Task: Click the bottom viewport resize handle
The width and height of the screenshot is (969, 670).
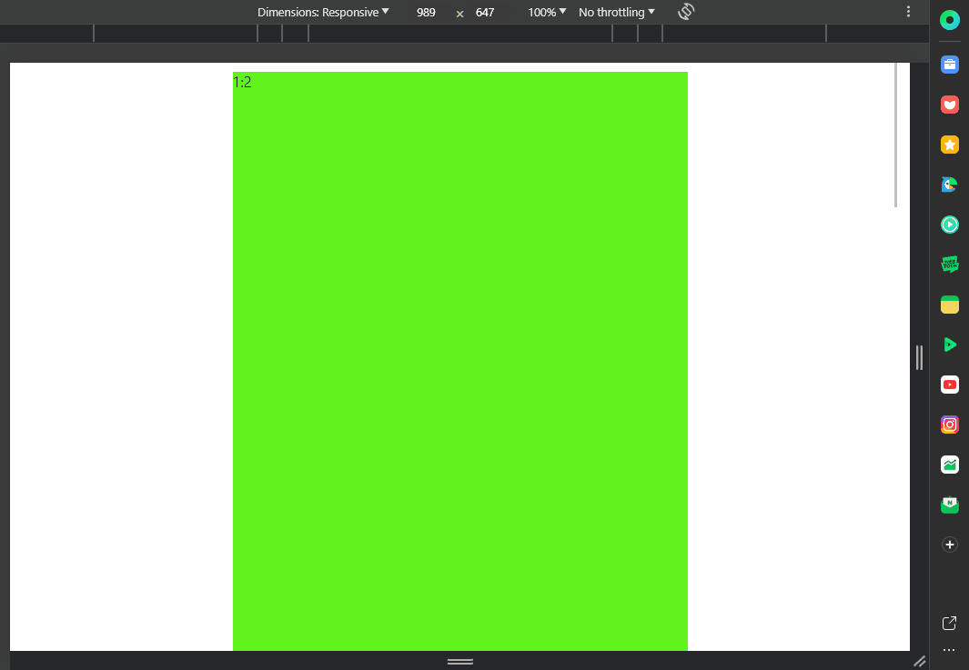Action: click(x=459, y=661)
